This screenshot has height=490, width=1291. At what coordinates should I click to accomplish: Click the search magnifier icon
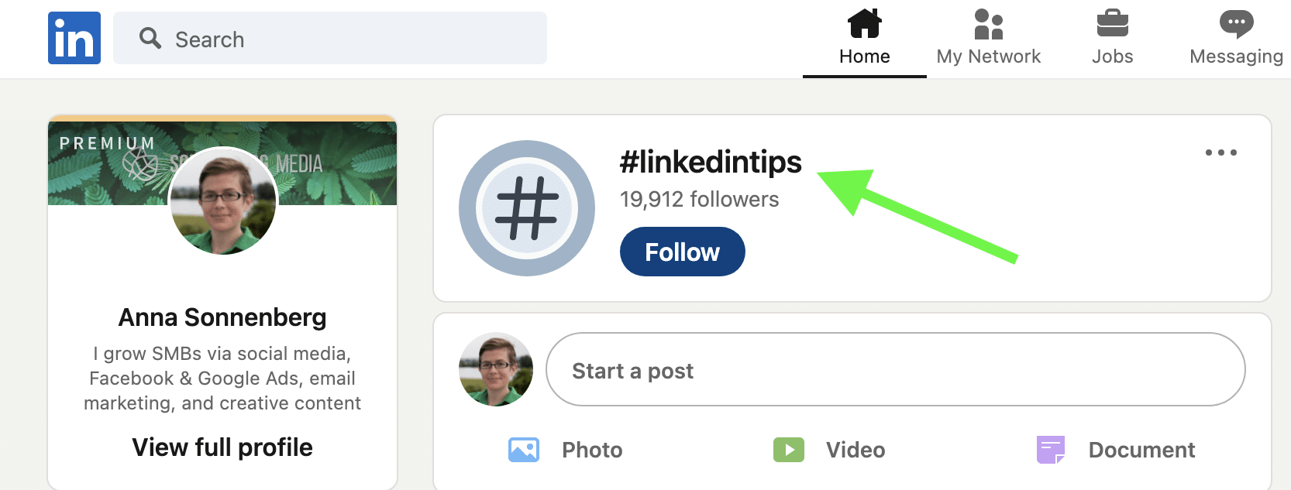150,38
